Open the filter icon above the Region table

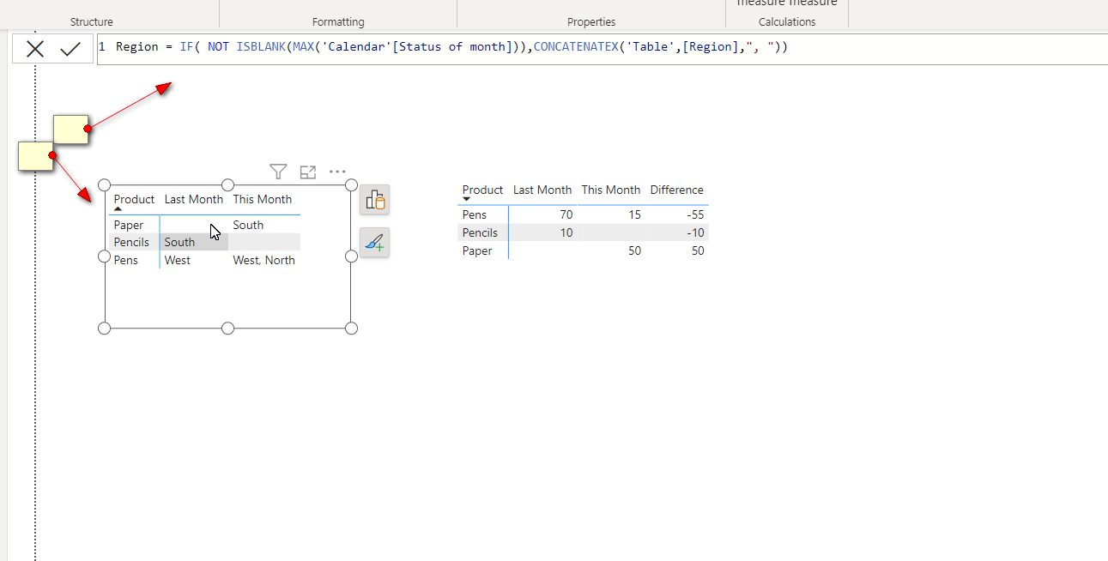coord(278,172)
